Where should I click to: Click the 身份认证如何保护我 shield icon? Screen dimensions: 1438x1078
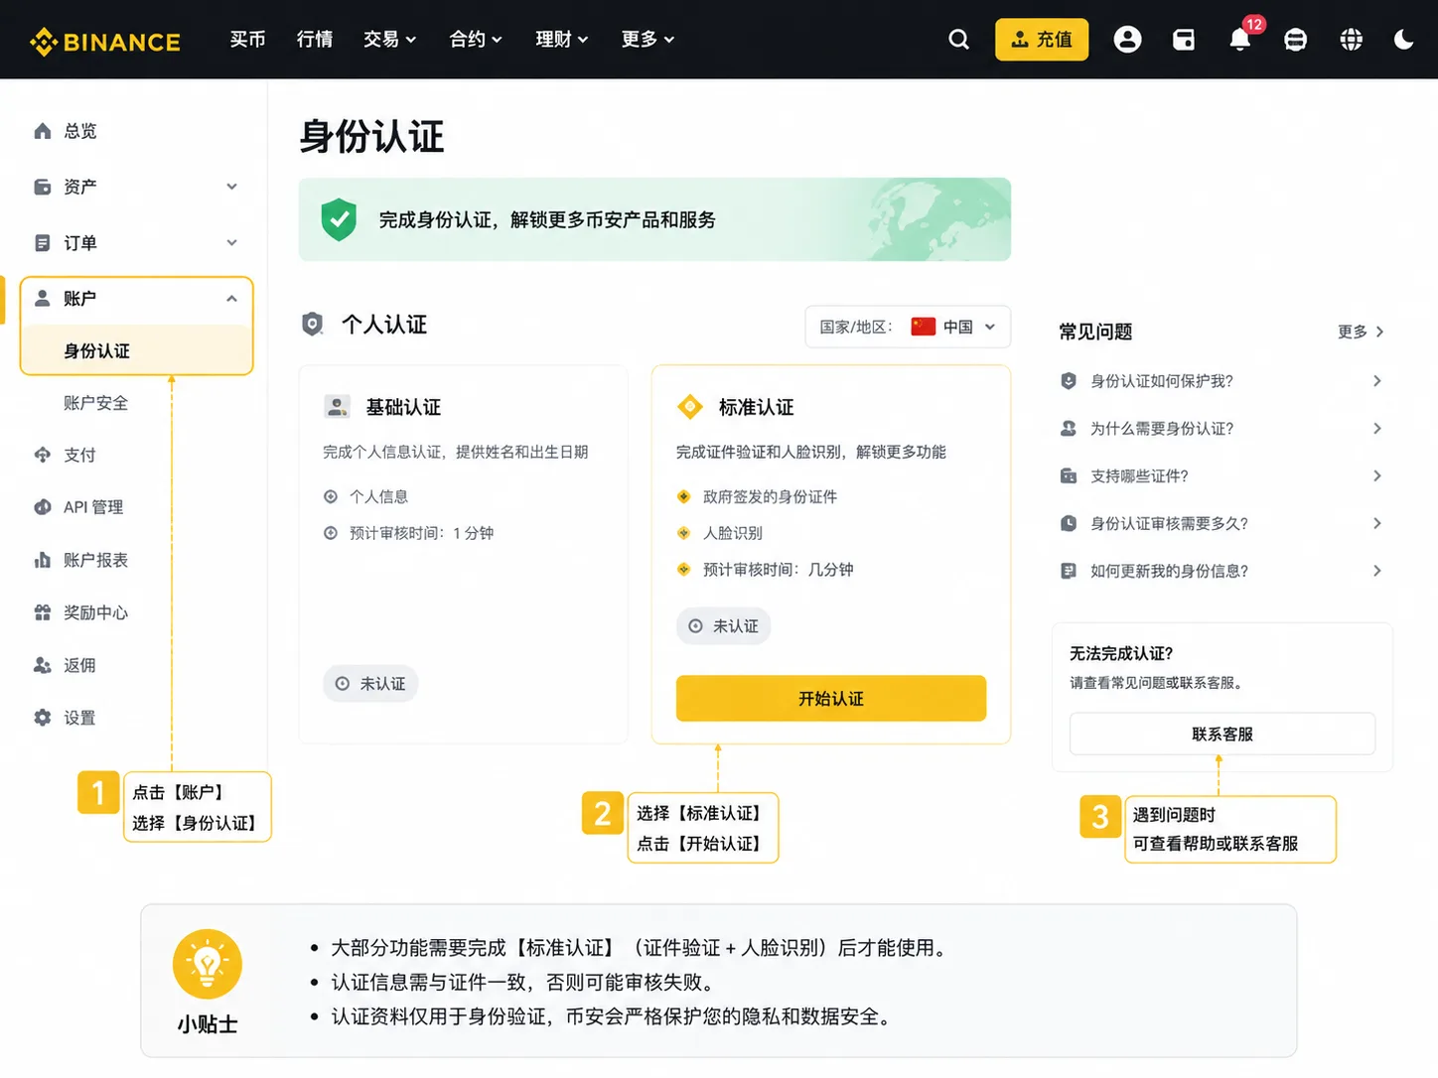click(x=1069, y=381)
